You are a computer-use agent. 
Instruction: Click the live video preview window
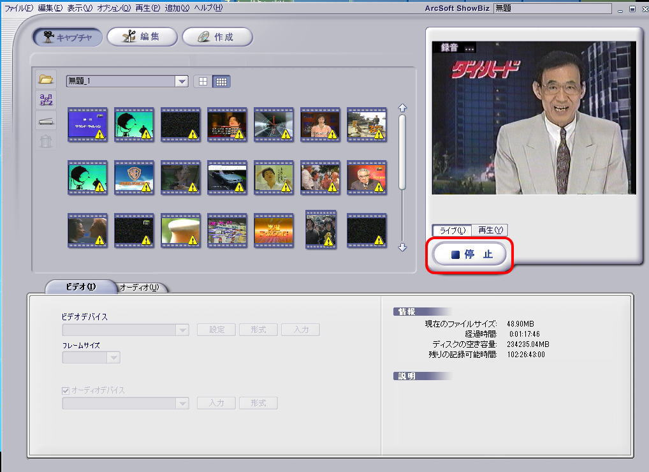click(x=534, y=117)
